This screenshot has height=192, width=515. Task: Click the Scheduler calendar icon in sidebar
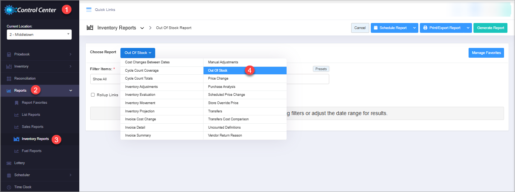[9, 175]
